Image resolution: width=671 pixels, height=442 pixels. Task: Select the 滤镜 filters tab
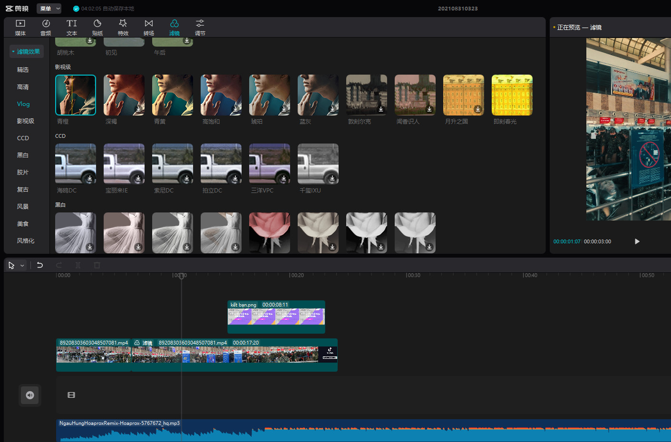(x=175, y=27)
